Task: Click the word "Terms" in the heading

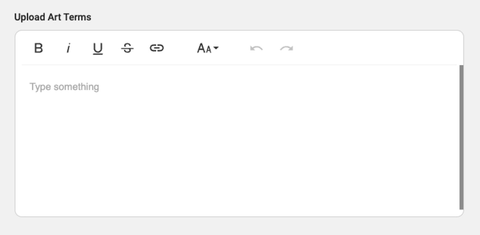Action: click(x=79, y=17)
